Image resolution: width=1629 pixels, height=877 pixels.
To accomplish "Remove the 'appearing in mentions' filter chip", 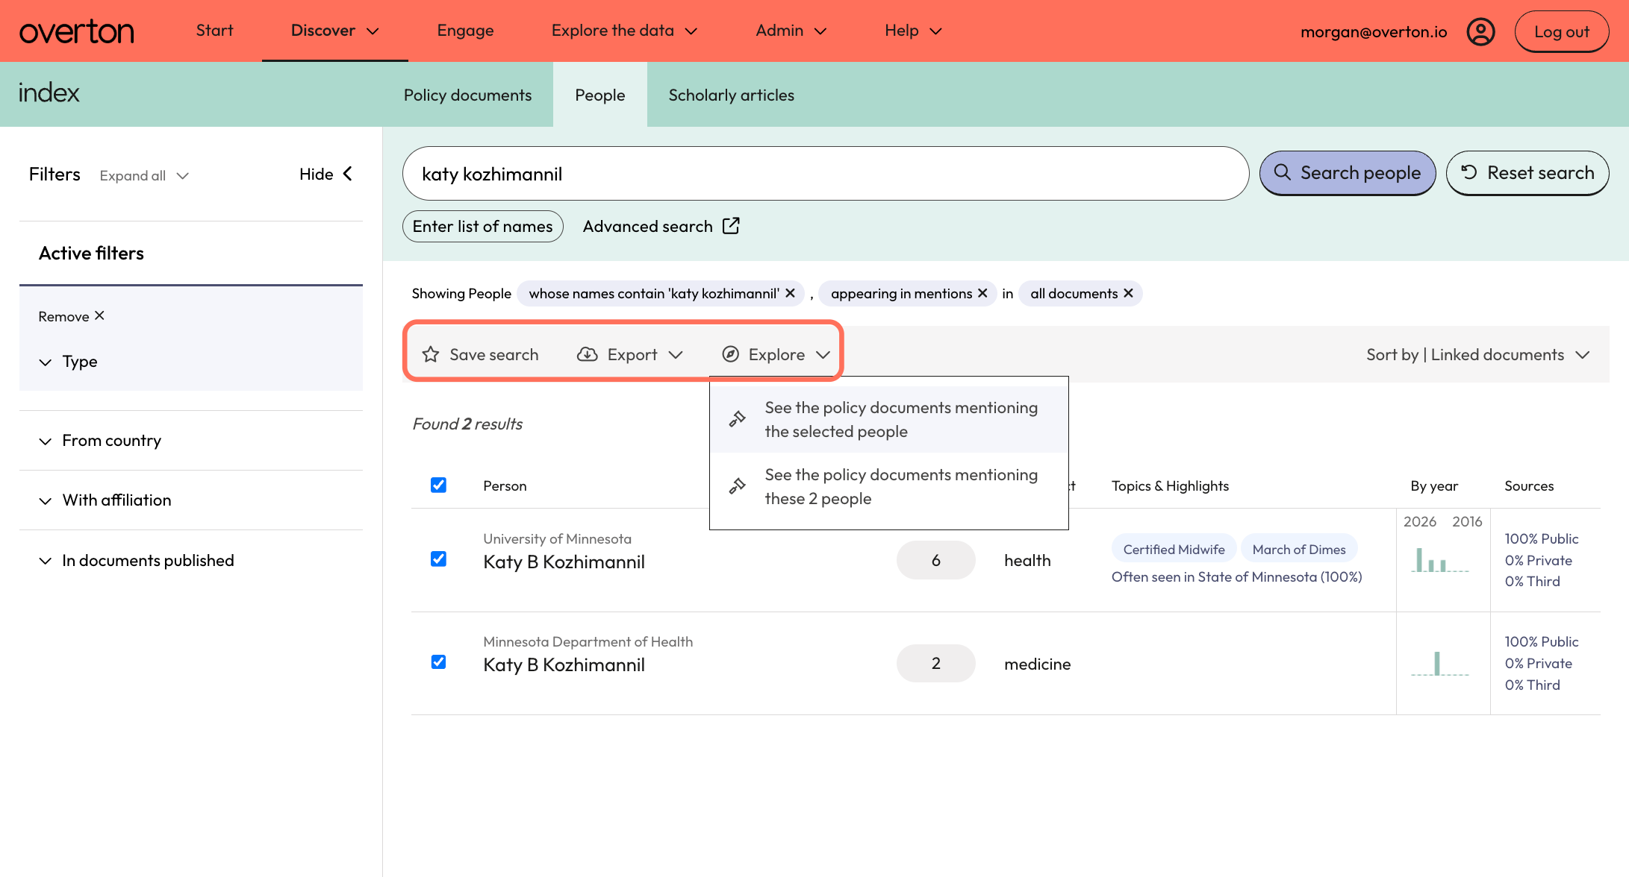I will (982, 293).
